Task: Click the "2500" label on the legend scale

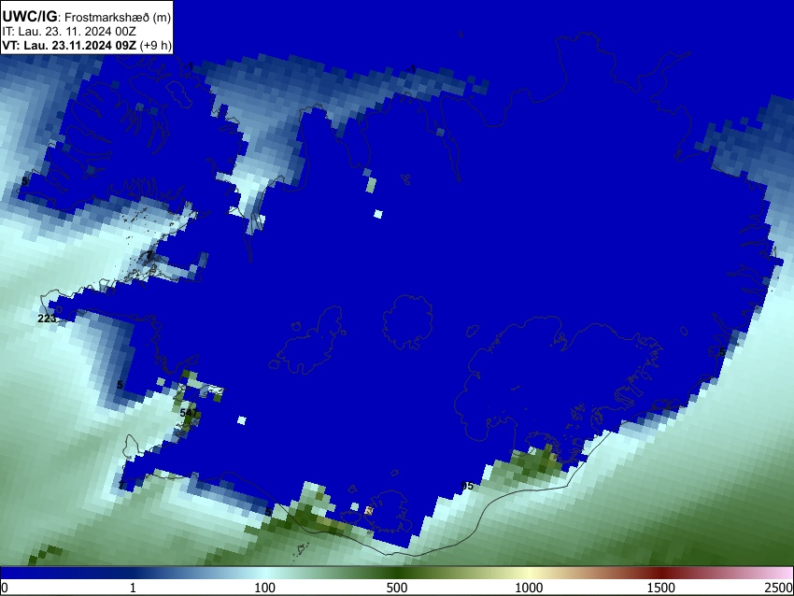Action: click(779, 588)
